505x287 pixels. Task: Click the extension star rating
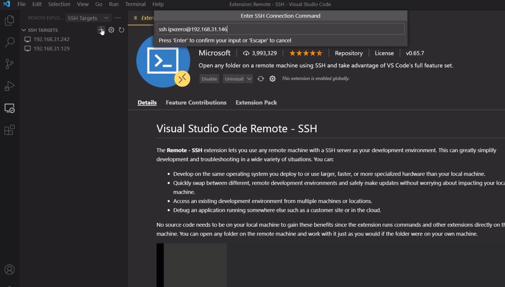coord(306,53)
